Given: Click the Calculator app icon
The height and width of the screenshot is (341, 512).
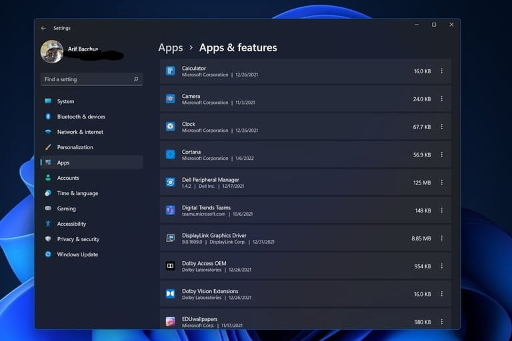Looking at the screenshot, I should coord(171,71).
